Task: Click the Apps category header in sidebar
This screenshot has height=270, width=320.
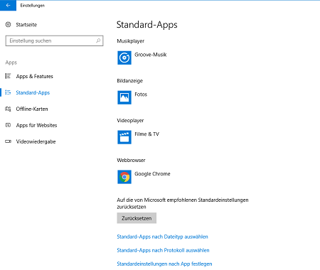Action: 11,63
